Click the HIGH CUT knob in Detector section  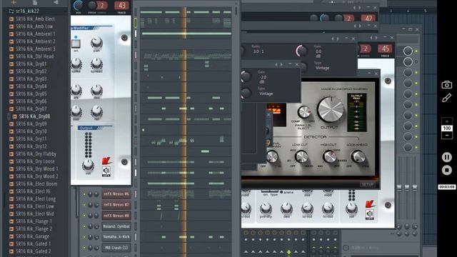click(x=329, y=157)
